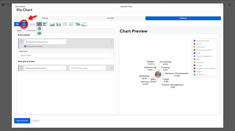Choose the vertical column chart type
Image resolution: width=235 pixels, height=131 pixels.
pyautogui.click(x=58, y=24)
